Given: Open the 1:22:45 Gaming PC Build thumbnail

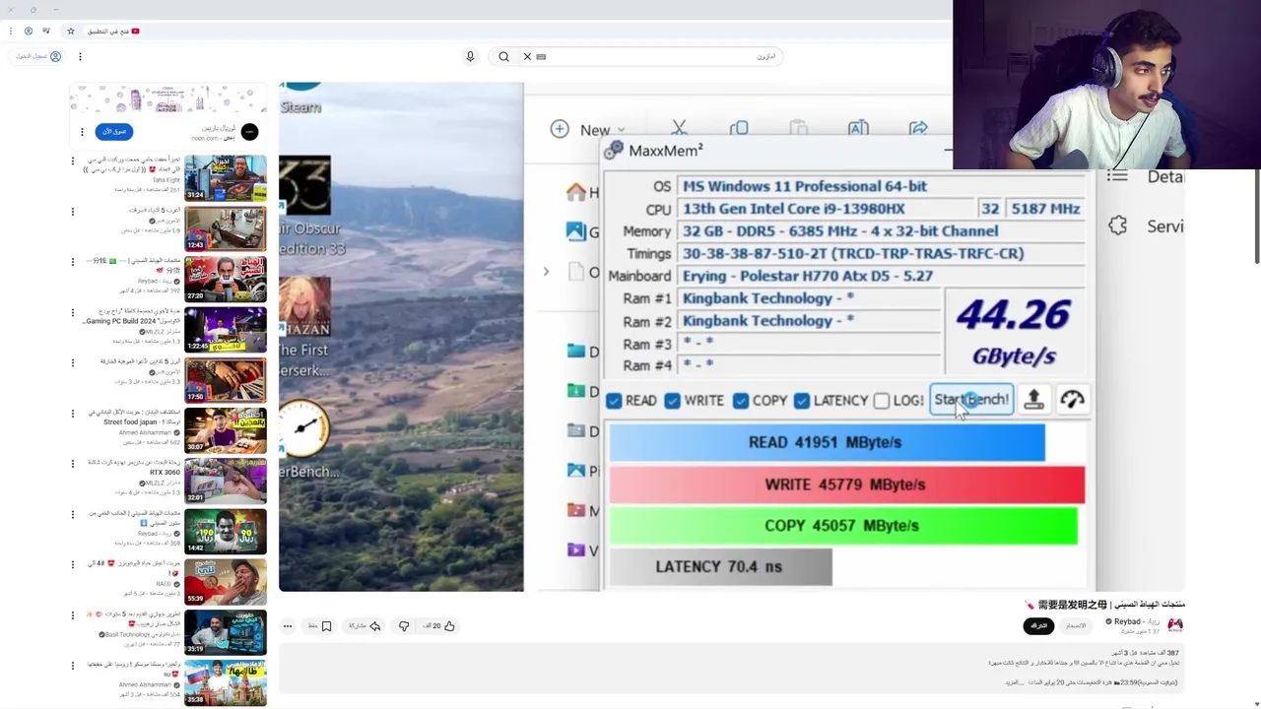Looking at the screenshot, I should point(226,330).
